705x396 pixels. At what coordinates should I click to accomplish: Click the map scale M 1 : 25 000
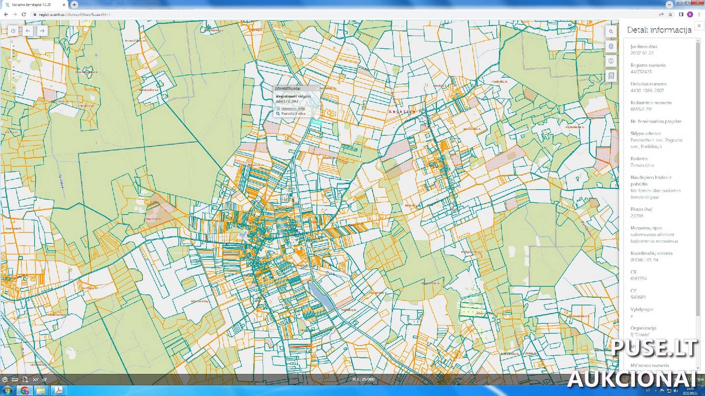point(363,379)
